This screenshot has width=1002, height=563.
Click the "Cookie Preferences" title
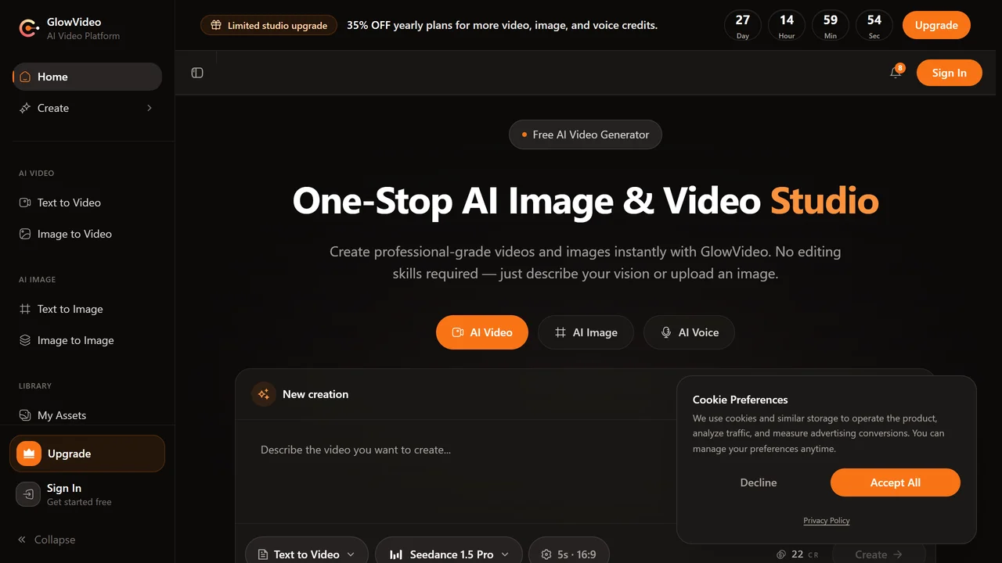click(741, 400)
